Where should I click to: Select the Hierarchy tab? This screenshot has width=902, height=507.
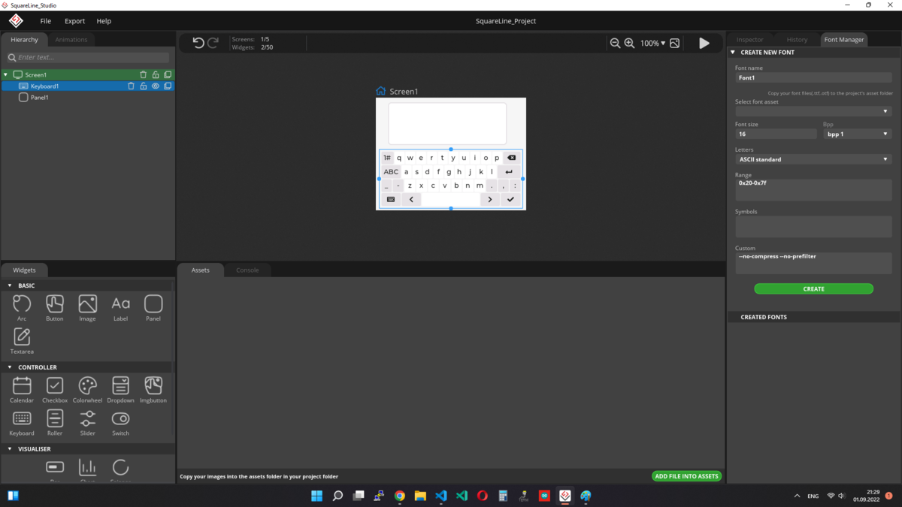pyautogui.click(x=24, y=40)
